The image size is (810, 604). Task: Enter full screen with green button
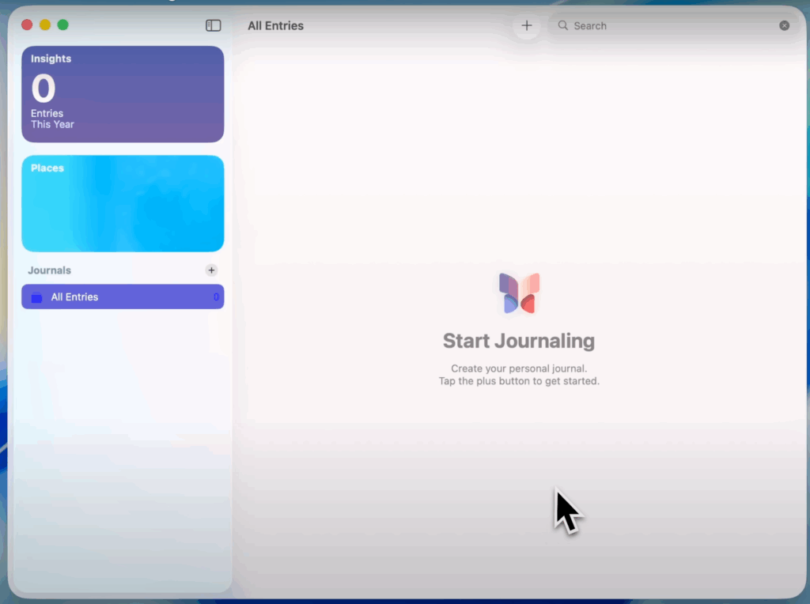(63, 25)
